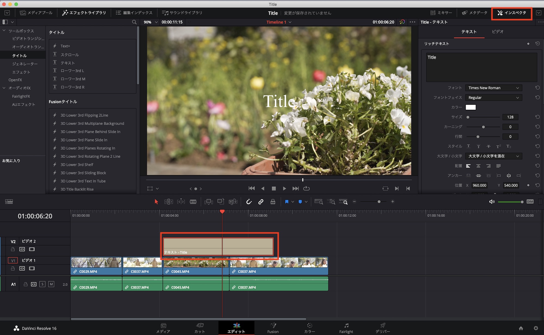Switch to the ビデオ inspector tab
Viewport: 544px width, 335px height.
(497, 32)
